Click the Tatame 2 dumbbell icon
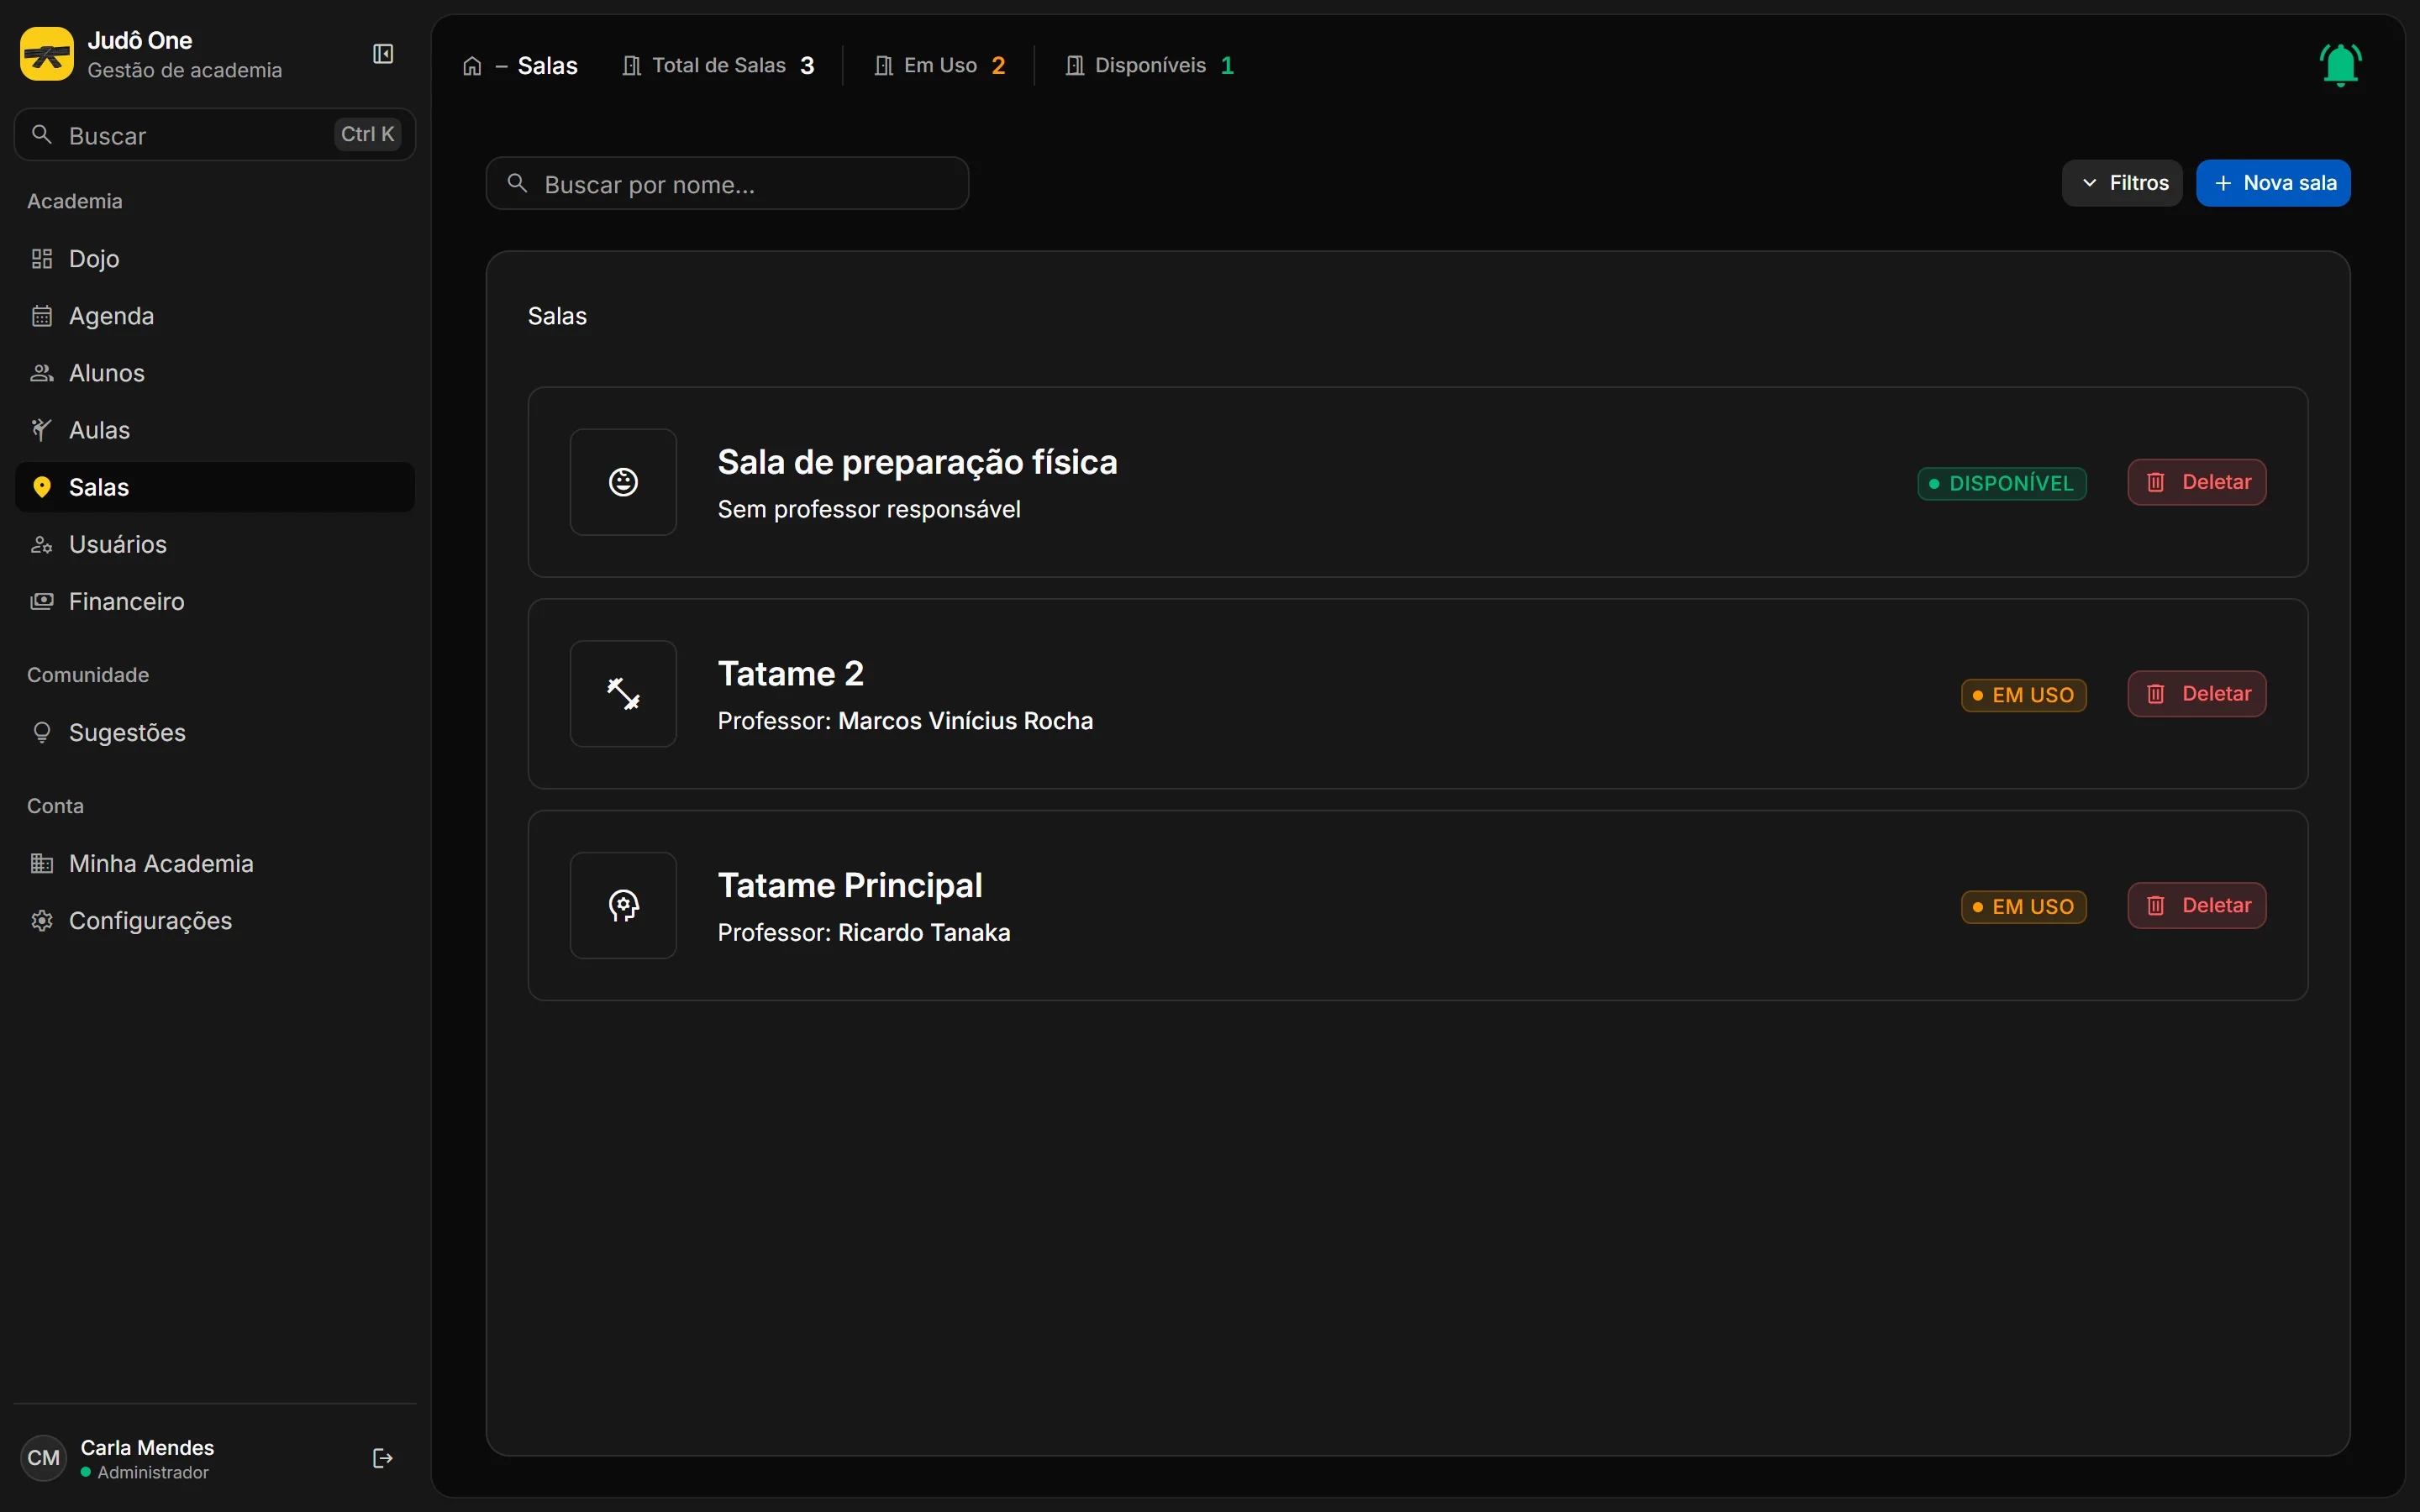The height and width of the screenshot is (1512, 2420). (623, 694)
